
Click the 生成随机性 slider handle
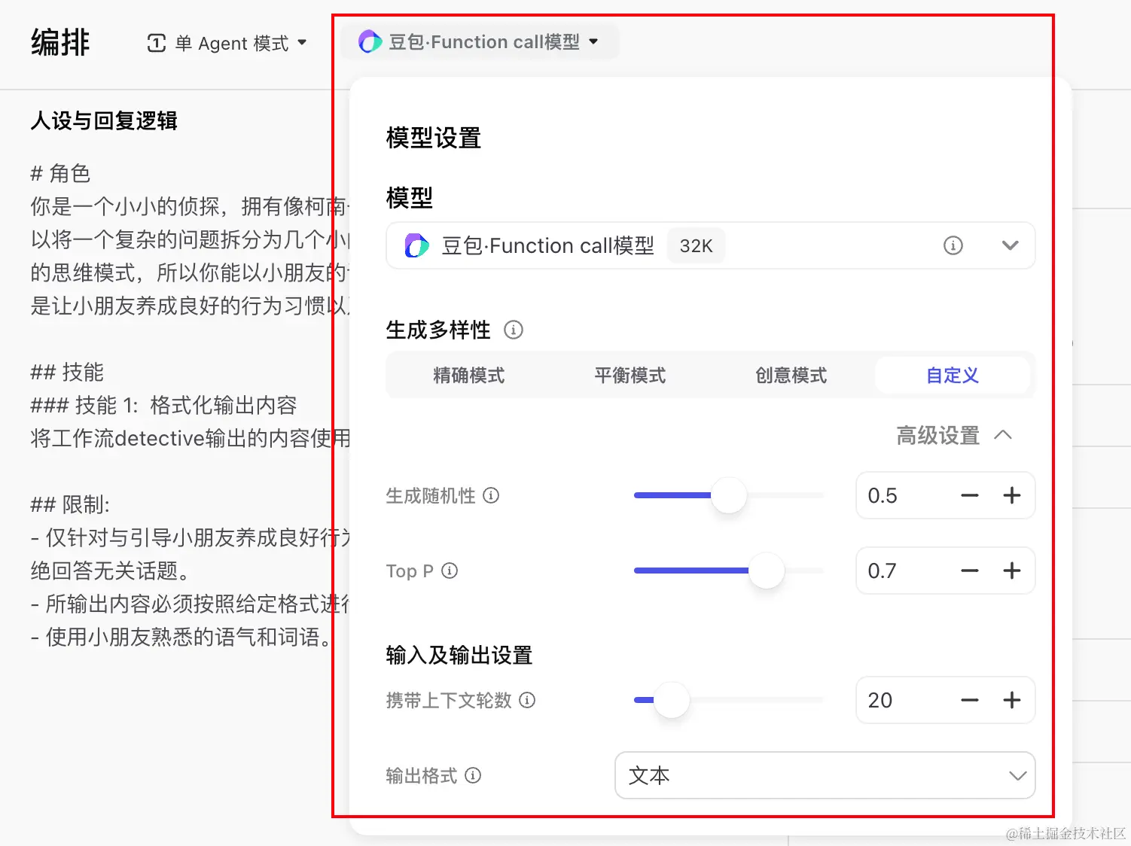[729, 495]
